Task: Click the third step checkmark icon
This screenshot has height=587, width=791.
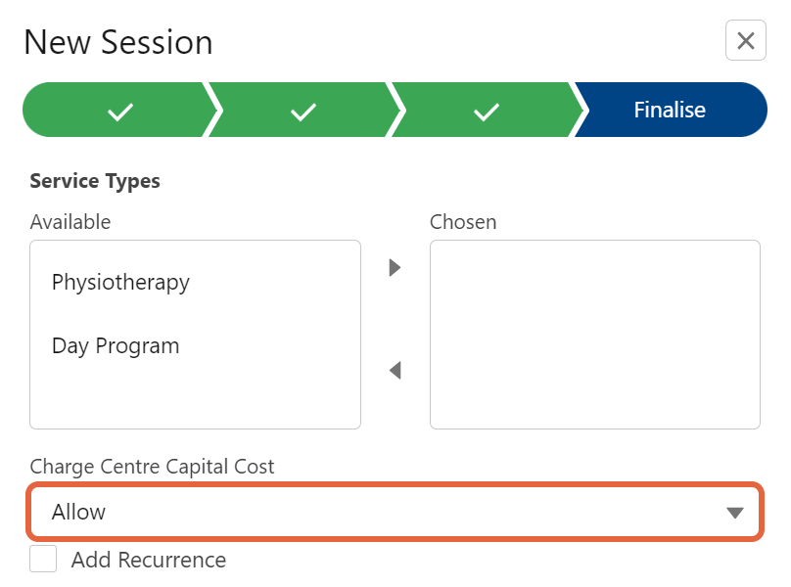Action: tap(487, 112)
